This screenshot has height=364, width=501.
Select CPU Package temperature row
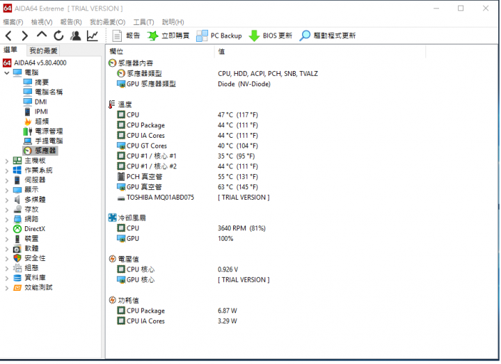click(188, 125)
